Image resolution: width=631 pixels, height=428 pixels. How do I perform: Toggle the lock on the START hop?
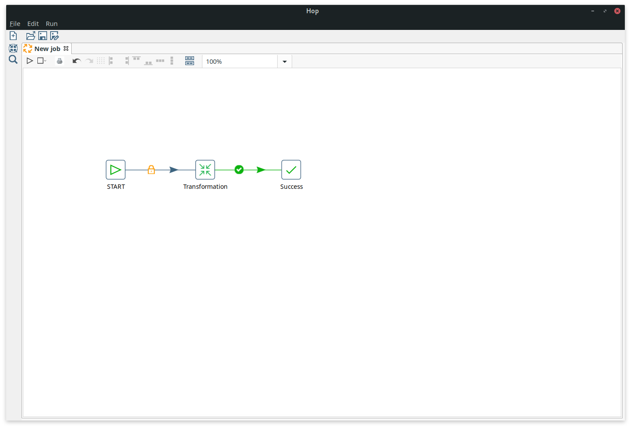151,169
